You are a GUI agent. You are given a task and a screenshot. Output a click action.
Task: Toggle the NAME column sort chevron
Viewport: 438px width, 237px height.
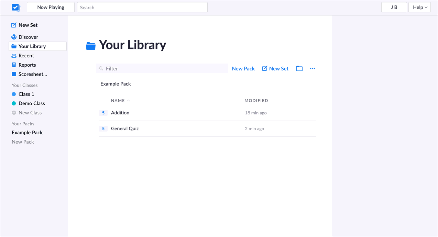click(x=128, y=100)
